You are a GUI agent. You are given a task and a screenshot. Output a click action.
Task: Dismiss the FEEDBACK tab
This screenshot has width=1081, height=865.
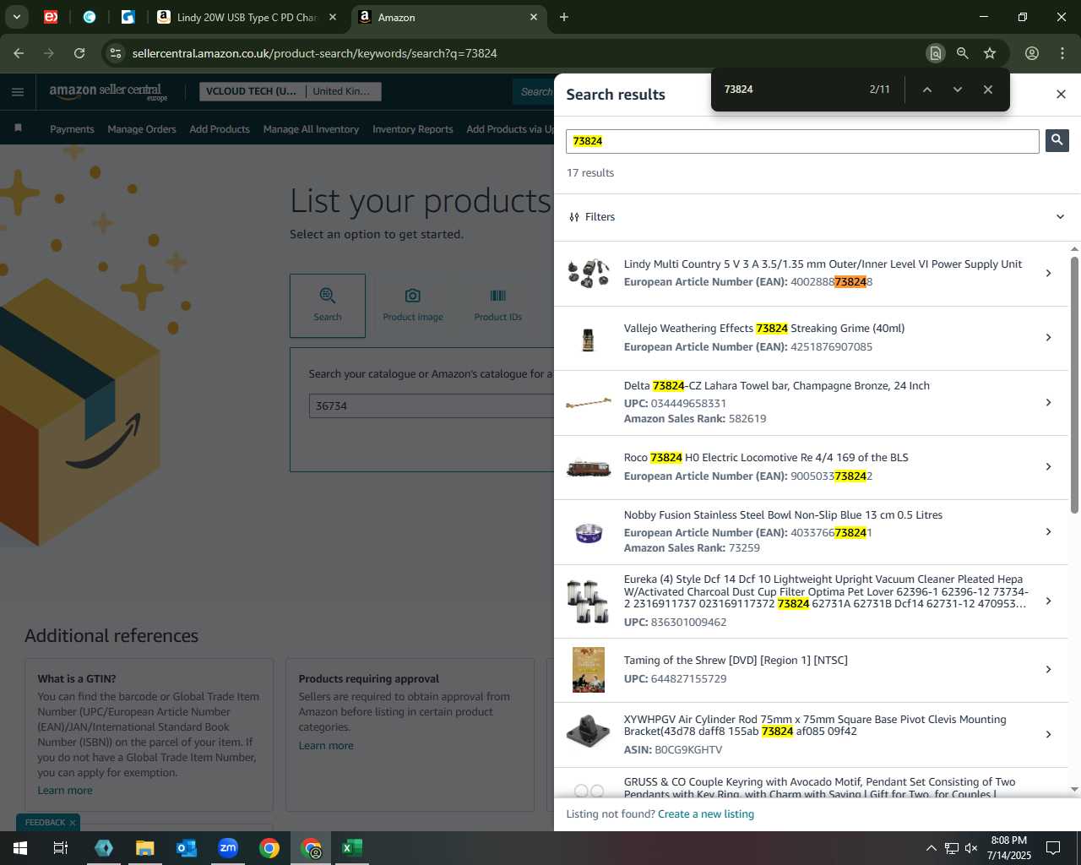[73, 823]
